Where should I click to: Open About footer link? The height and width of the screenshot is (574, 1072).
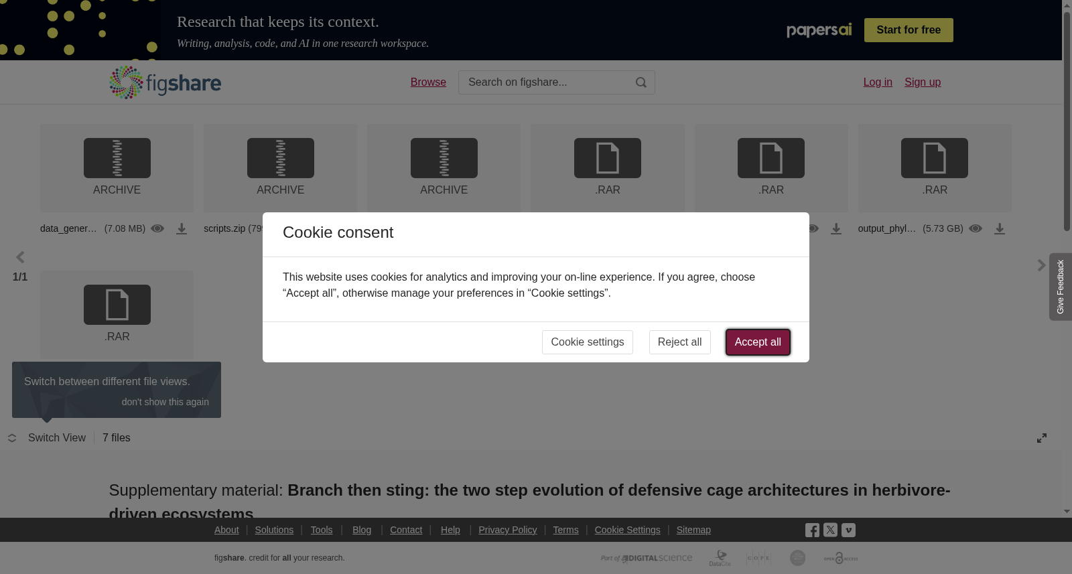coord(226,530)
